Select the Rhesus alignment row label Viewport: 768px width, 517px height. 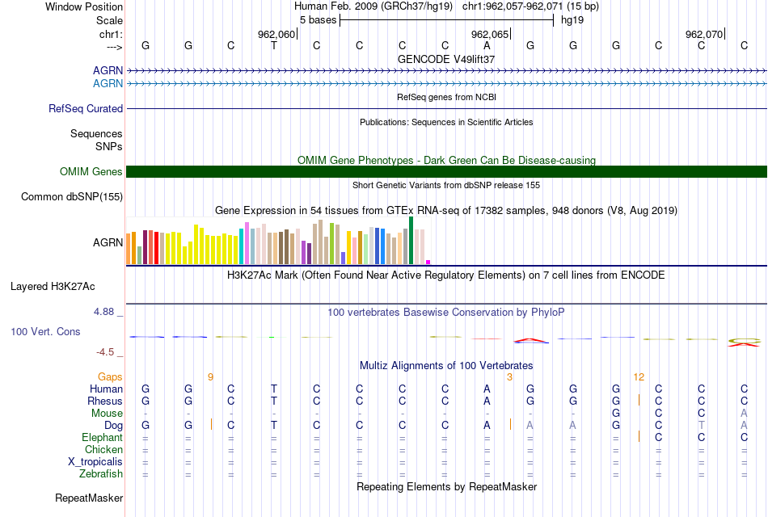(105, 401)
